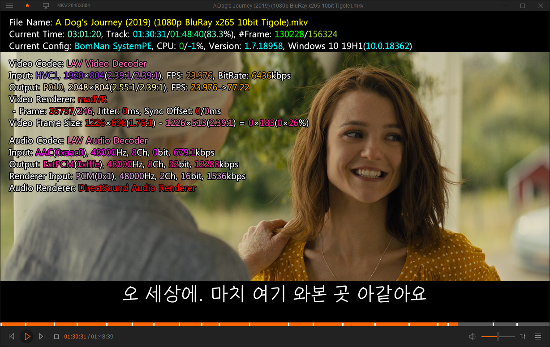Click the 'Output: P010, 2048×804' OSD line

129,88
